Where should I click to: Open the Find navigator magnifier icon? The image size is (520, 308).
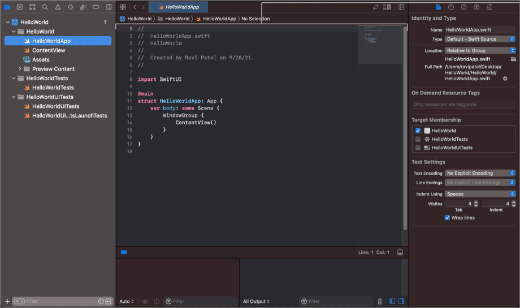click(x=45, y=7)
